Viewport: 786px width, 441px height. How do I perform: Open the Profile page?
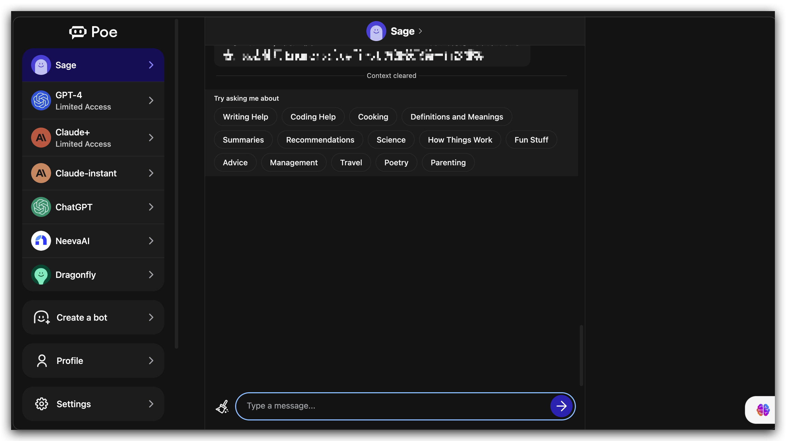(93, 361)
